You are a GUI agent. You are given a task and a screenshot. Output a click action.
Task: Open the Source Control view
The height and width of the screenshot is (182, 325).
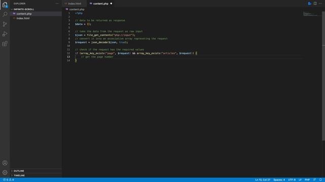tap(5, 24)
